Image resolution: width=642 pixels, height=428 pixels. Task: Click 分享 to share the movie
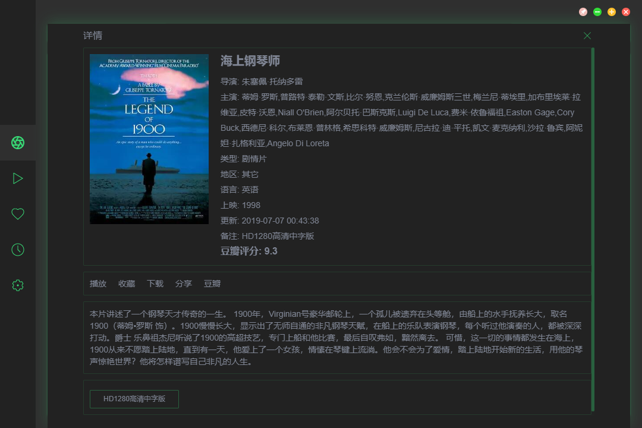(184, 284)
